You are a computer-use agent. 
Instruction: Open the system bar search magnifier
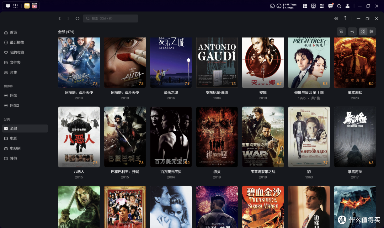[339, 6]
